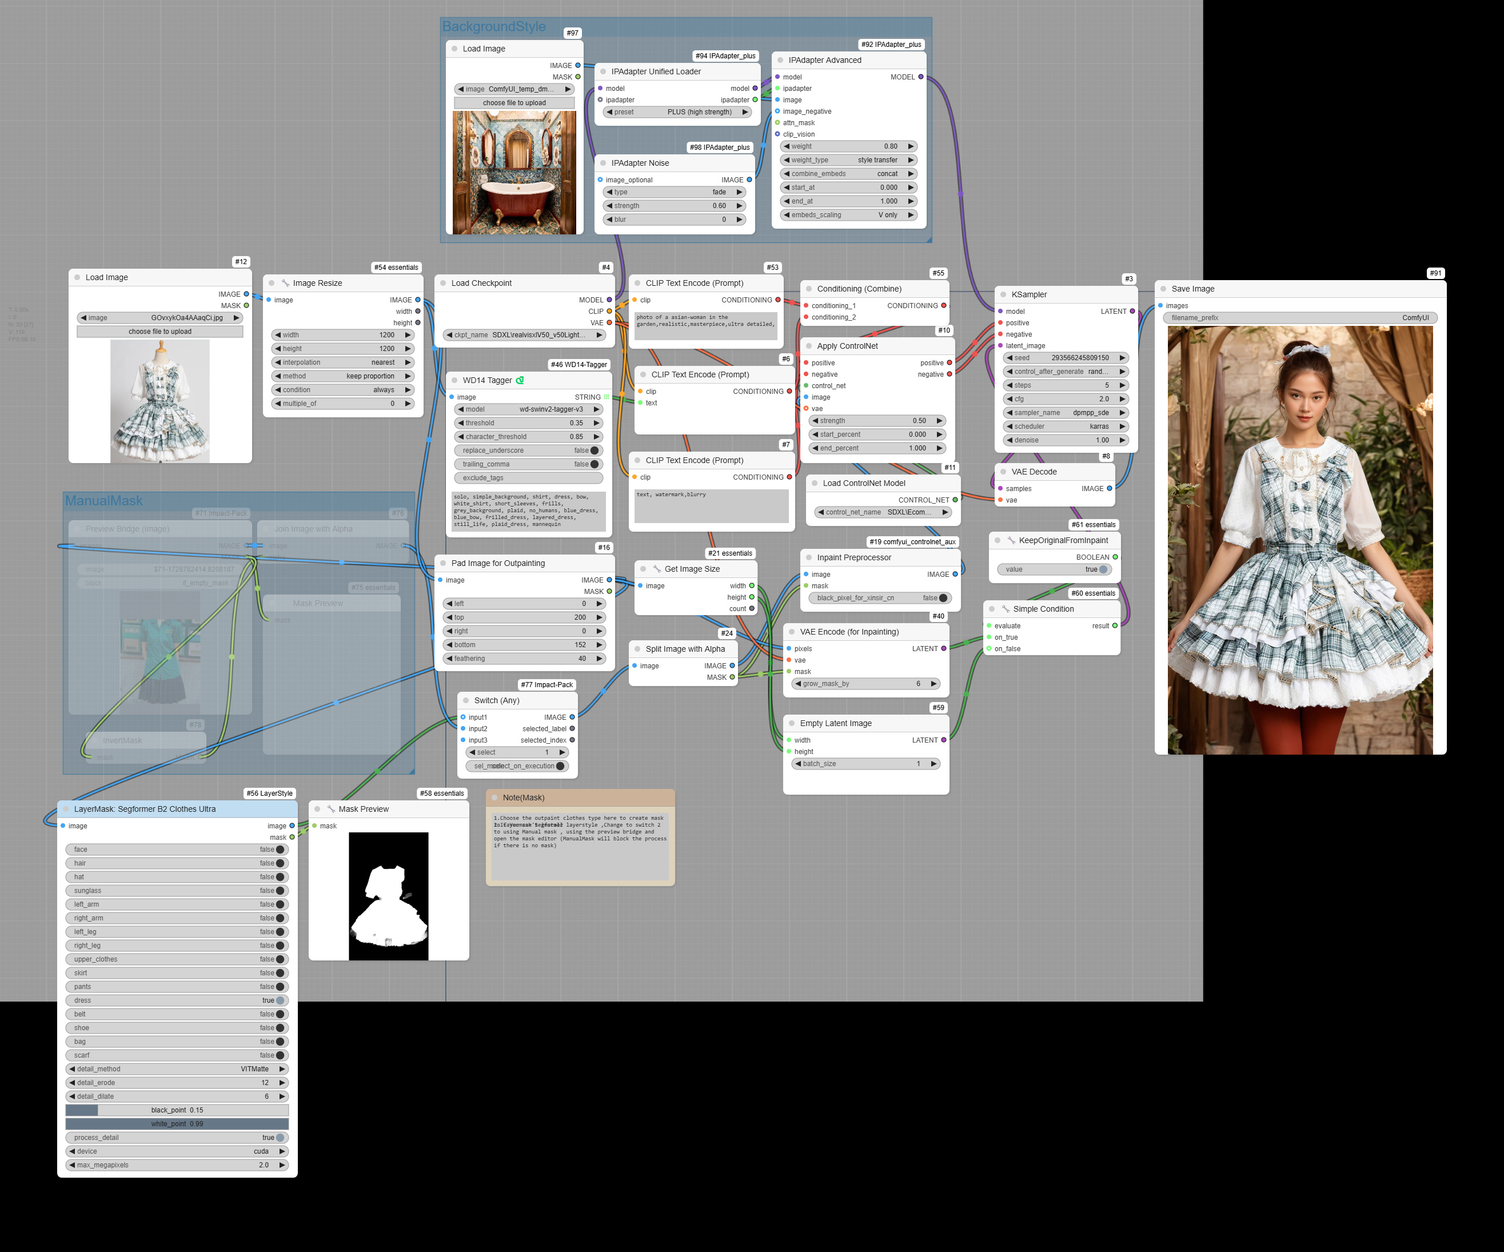Collapse the KSampler node via its title dot
1504x1252 pixels.
pyautogui.click(x=1003, y=294)
